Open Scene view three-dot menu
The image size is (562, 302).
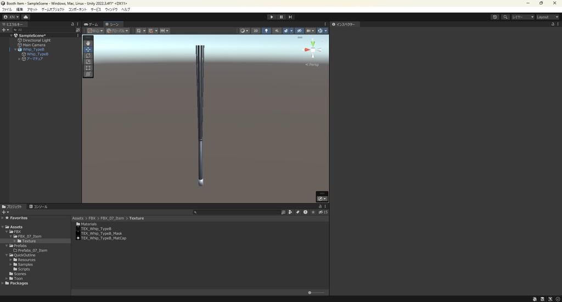click(325, 24)
